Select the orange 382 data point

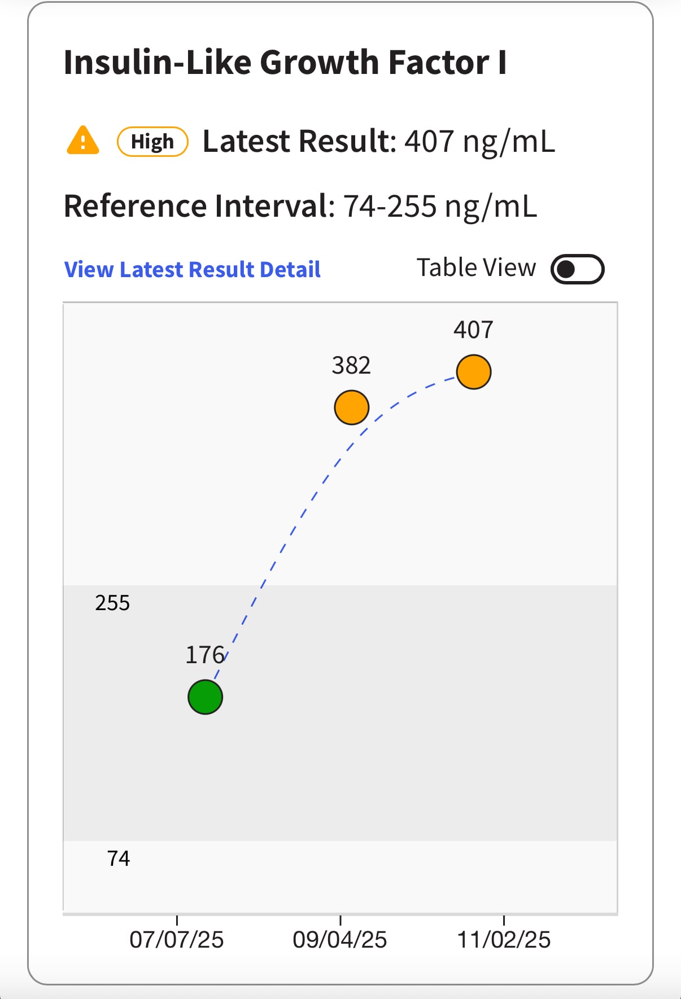(352, 408)
